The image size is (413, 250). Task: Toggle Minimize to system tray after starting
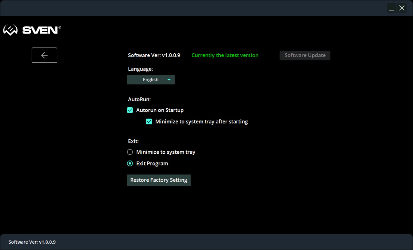(149, 122)
